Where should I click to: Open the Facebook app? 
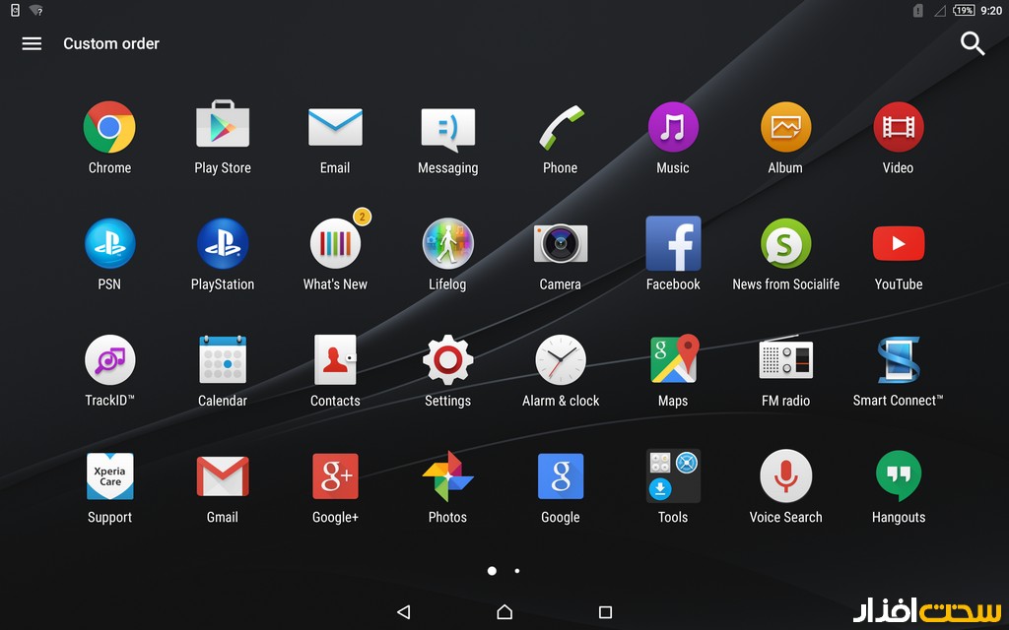673,244
